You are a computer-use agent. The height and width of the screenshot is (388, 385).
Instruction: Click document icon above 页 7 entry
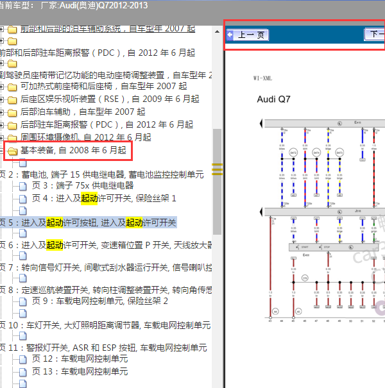pos(22,256)
